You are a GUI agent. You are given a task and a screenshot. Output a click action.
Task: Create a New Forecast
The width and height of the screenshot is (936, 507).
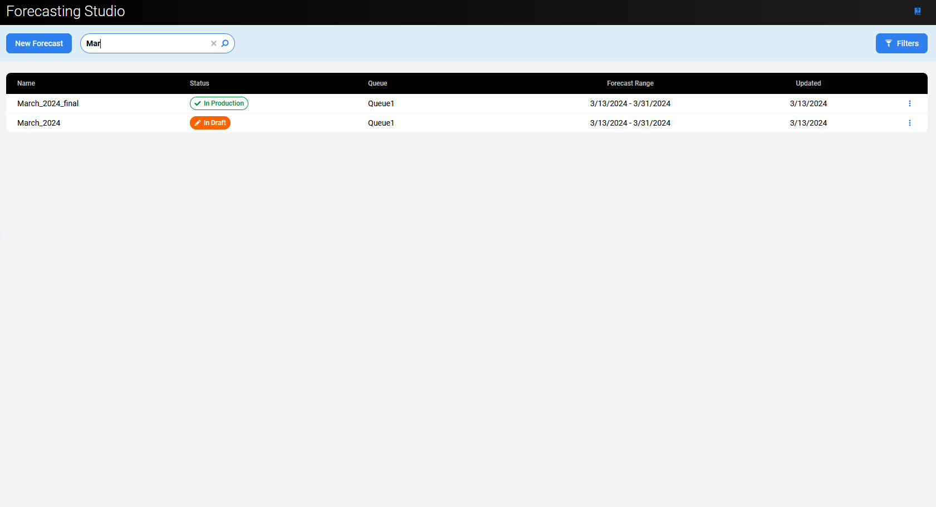[39, 43]
